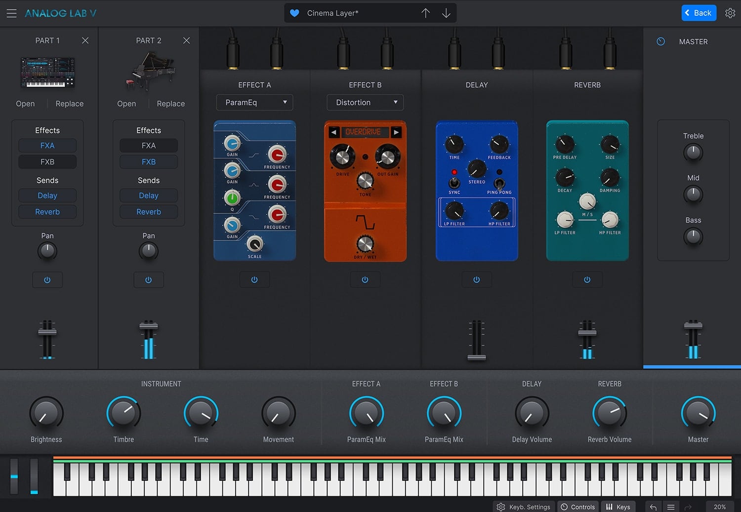Screen dimensions: 741x512
Task: Click Part 2 volume fader
Action: point(149,325)
